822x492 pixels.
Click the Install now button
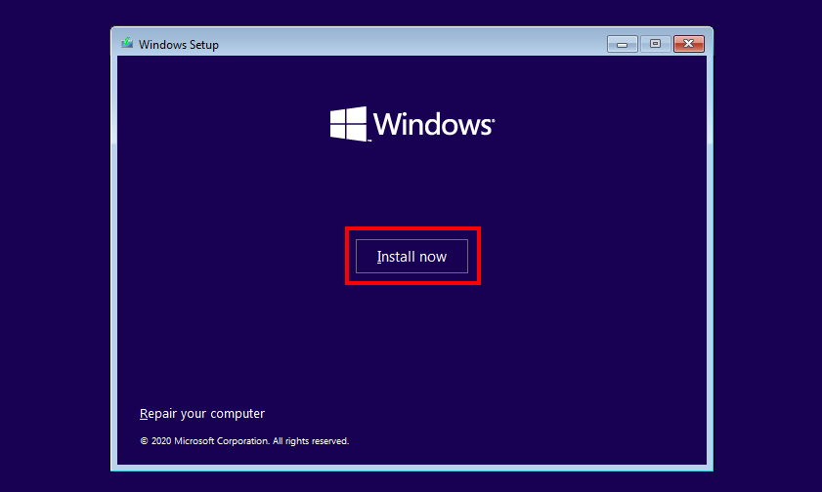pyautogui.click(x=411, y=257)
